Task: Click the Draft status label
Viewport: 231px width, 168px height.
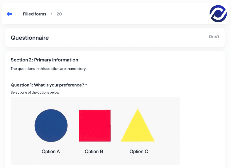Action: [x=214, y=37]
